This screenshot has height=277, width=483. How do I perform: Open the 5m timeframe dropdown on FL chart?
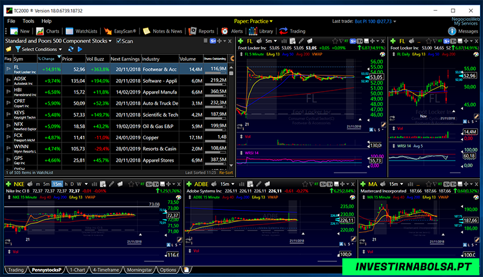[x=270, y=41]
